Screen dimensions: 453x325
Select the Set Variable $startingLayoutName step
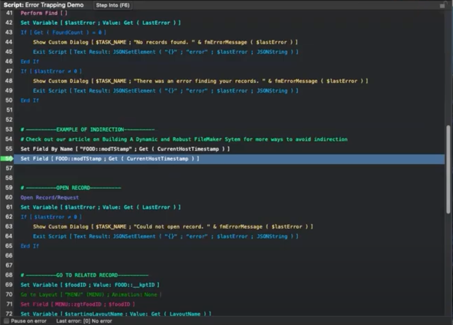click(229, 314)
